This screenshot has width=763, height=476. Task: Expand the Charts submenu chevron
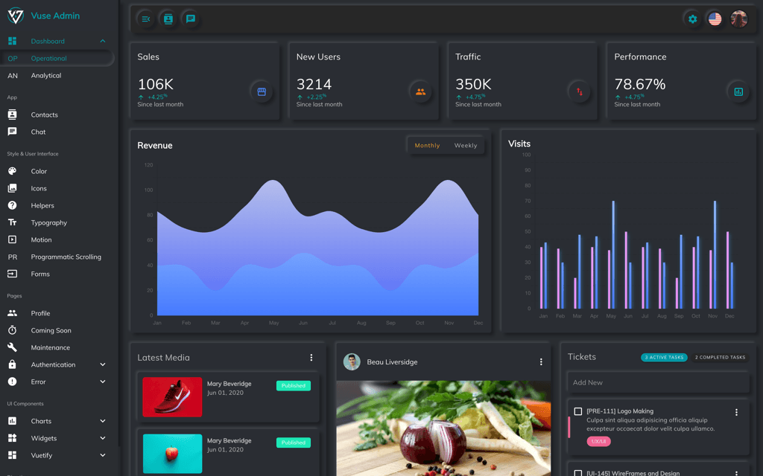103,421
